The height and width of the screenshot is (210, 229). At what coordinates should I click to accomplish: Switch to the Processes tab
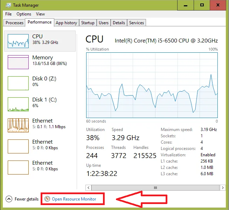[x=14, y=23]
